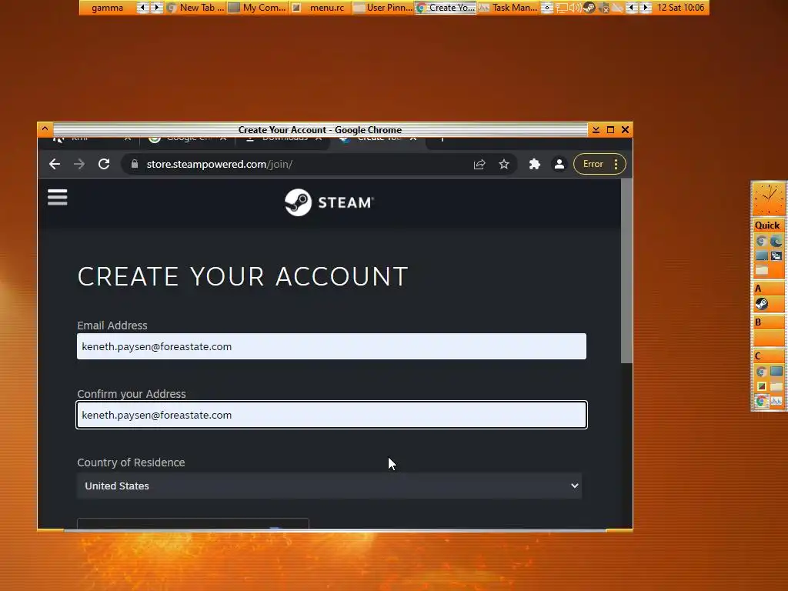The width and height of the screenshot is (788, 591).
Task: Open Chrome profile avatar menu
Action: (x=559, y=164)
